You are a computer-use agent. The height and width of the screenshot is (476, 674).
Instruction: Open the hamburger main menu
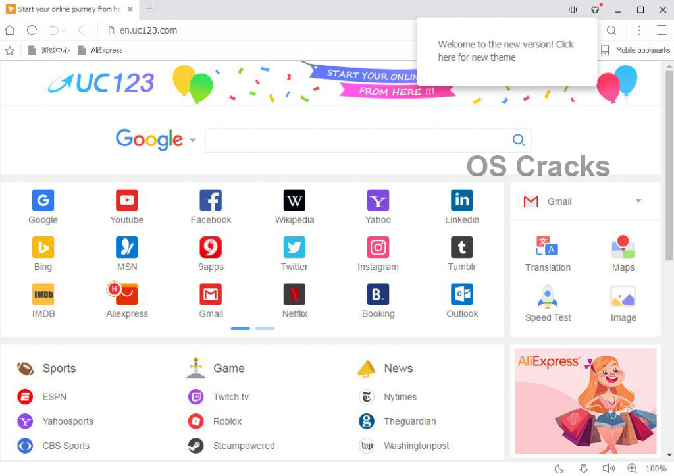(x=661, y=30)
